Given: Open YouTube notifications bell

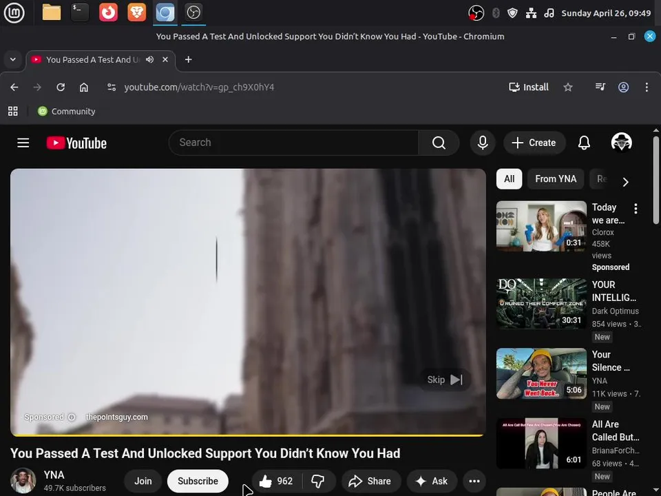Looking at the screenshot, I should (584, 143).
